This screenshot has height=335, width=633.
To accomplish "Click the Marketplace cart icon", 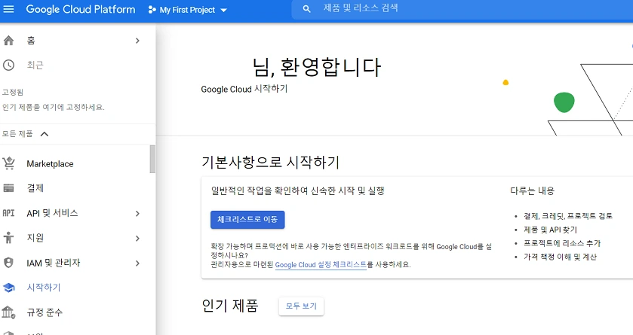I will click(8, 163).
